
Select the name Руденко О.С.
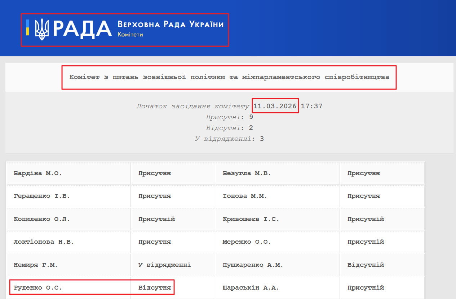(38, 288)
